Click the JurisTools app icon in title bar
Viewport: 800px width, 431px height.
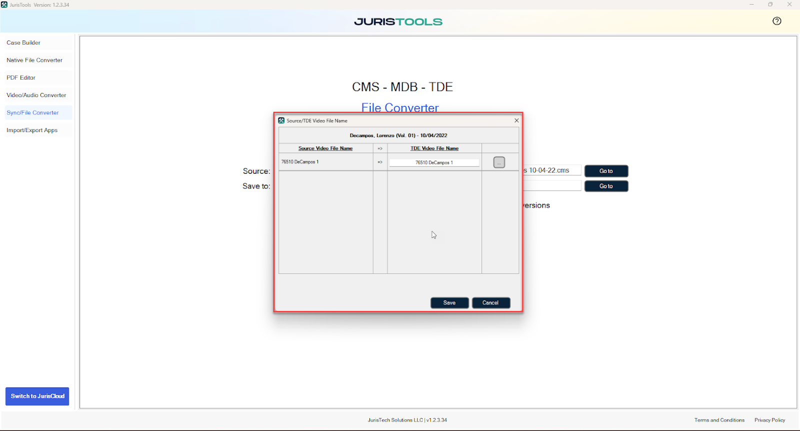point(4,4)
